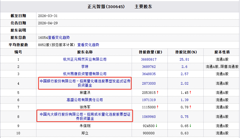Click the 持股比例(%) column header
Image resolution: width=242 pixels, height=138 pixels.
(x=186, y=52)
